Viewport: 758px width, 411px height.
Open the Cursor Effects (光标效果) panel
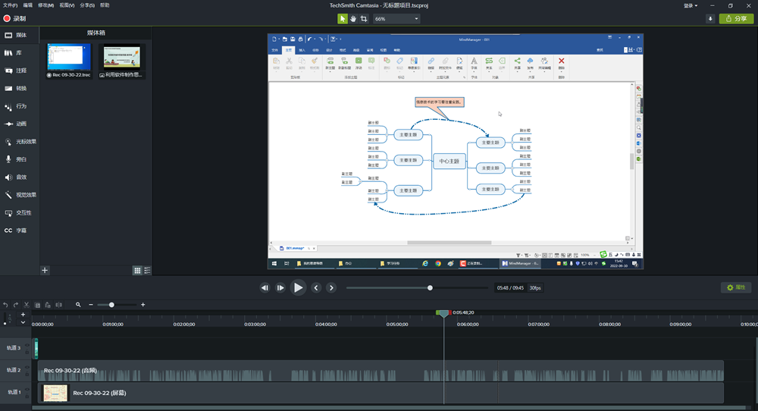click(x=20, y=142)
